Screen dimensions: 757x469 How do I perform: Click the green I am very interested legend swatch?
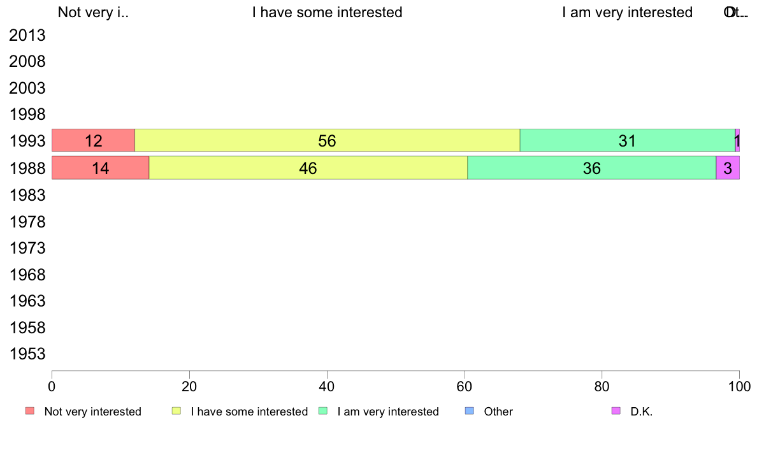323,411
